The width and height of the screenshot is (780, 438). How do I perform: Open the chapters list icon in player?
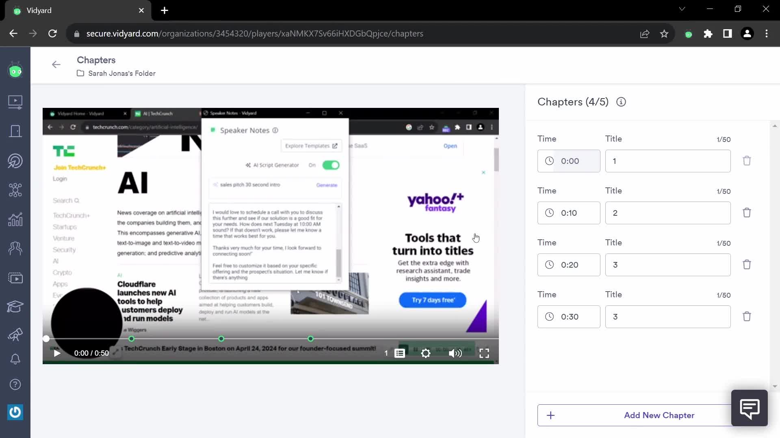pos(400,353)
